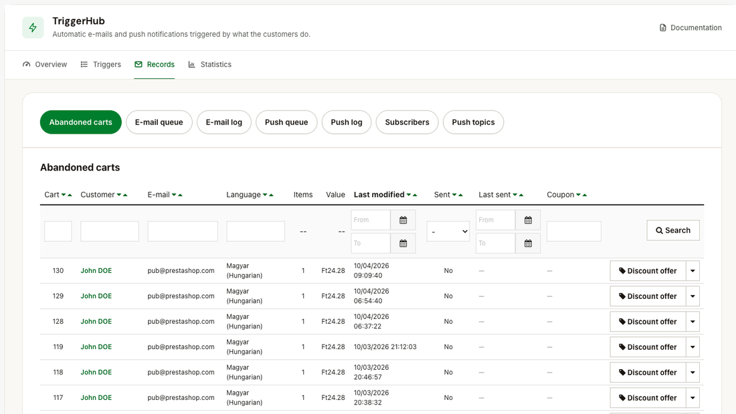Screen dimensions: 736x414
Task: Send Discount offer for cart 130
Action: coord(648,271)
